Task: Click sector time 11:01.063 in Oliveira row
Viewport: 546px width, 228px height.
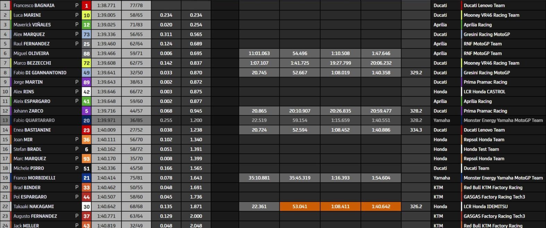Action: pyautogui.click(x=259, y=54)
